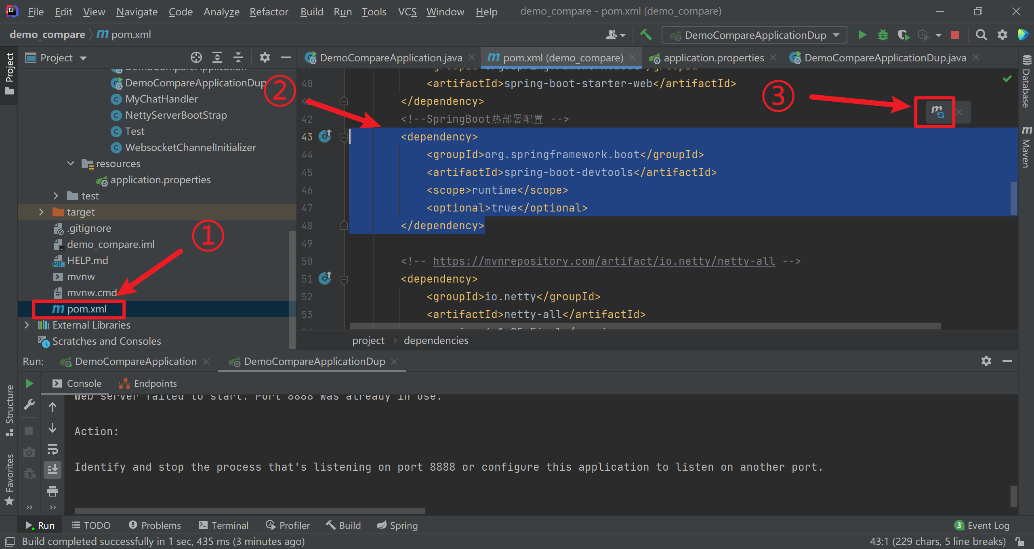Click gutter marker icon on line 43
Screen dimensions: 1034x549
[325, 136]
